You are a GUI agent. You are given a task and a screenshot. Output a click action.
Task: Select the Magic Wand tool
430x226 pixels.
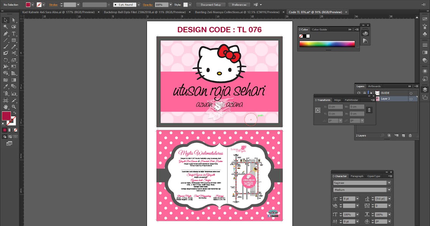point(6,27)
